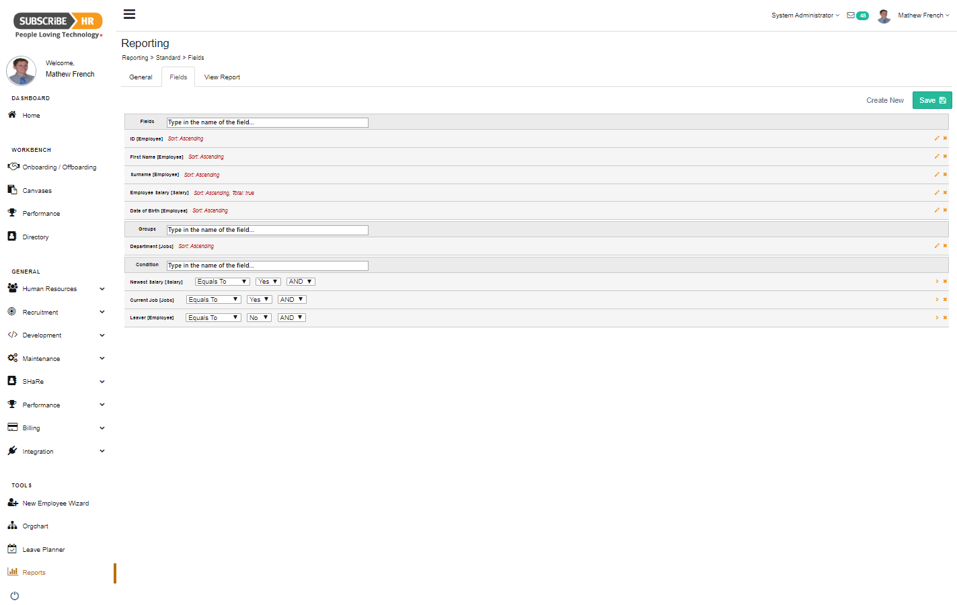This screenshot has width=957, height=605.
Task: Delete the Leaver [Employee] condition row
Action: (x=945, y=318)
